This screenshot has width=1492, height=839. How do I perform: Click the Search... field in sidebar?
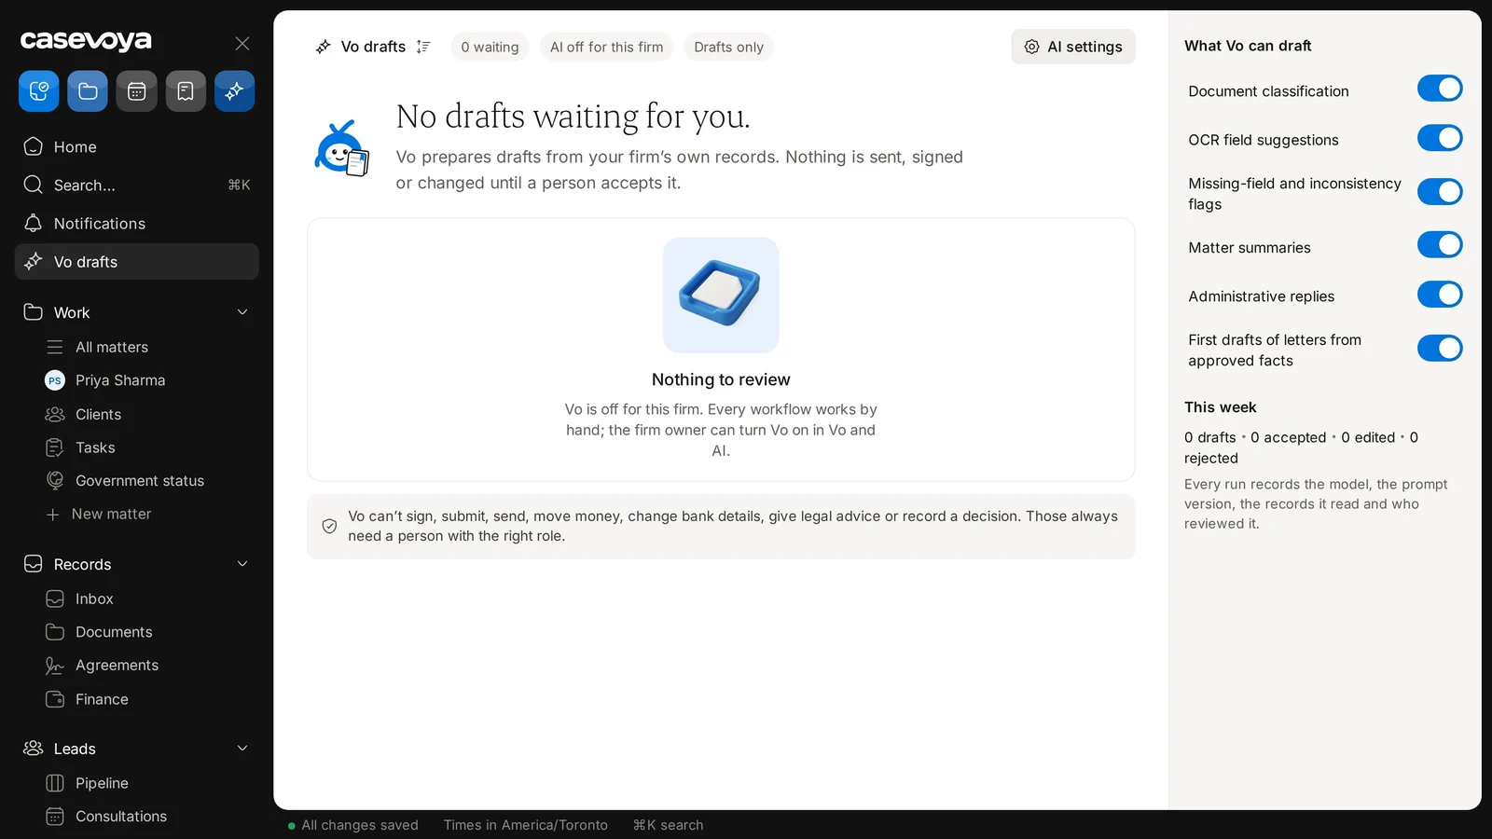tap(136, 185)
